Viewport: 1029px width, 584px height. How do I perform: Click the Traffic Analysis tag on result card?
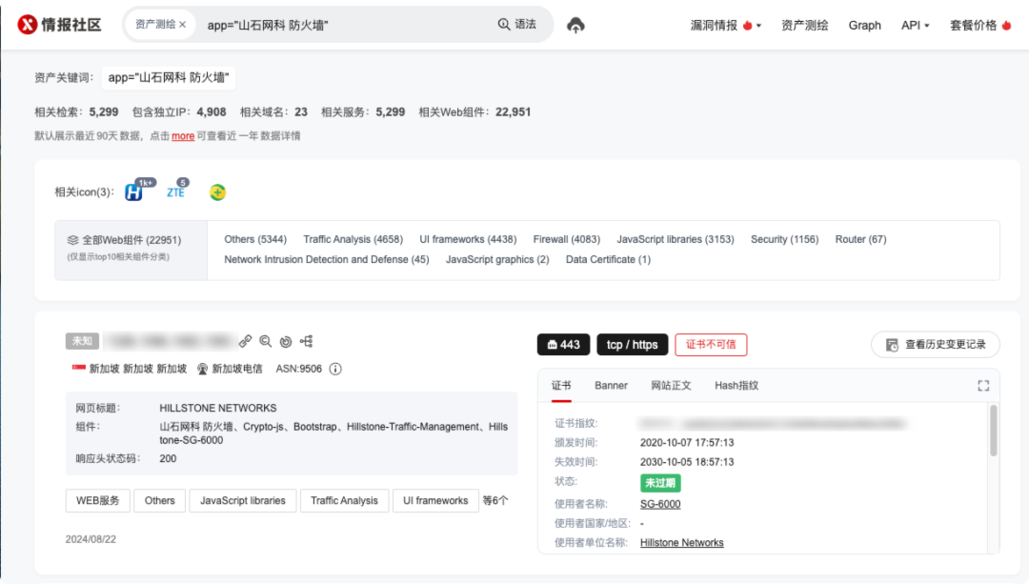(x=345, y=501)
